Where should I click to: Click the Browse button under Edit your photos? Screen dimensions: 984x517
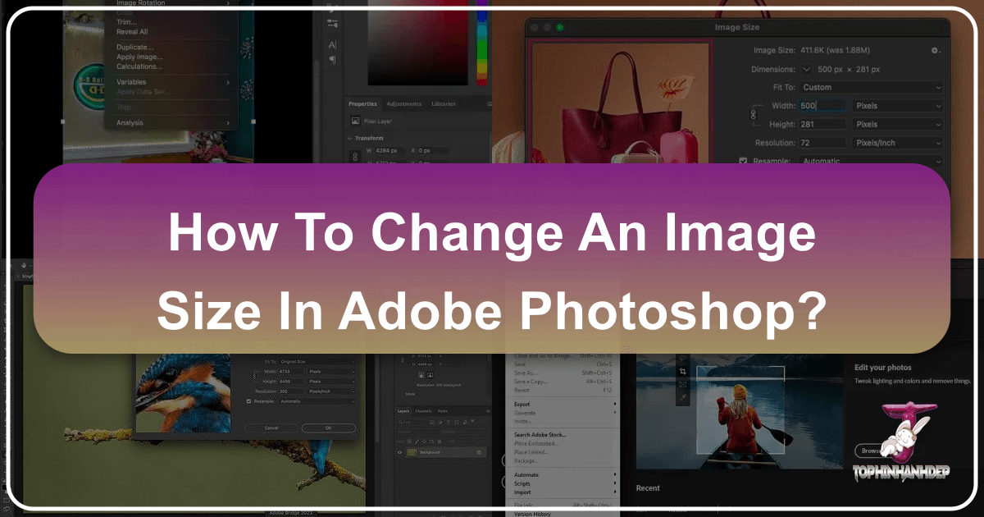872,450
